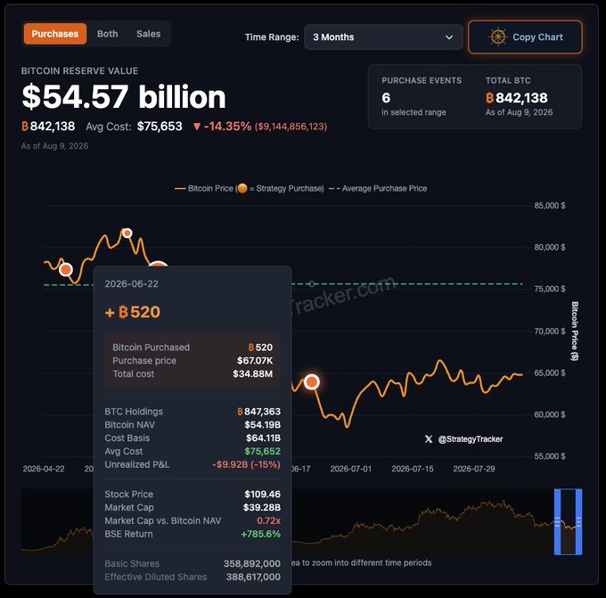This screenshot has height=598, width=606.
Task: Click the first purchase marker near 2026-04-22
Action: [x=66, y=269]
